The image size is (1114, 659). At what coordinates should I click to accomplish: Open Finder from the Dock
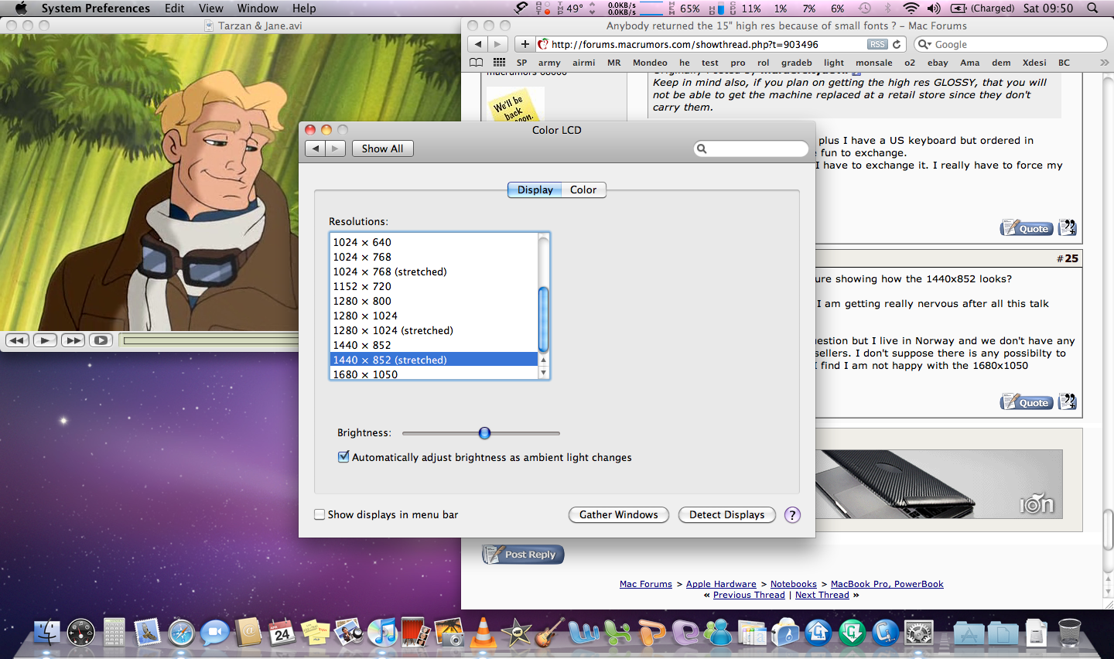pyautogui.click(x=47, y=633)
